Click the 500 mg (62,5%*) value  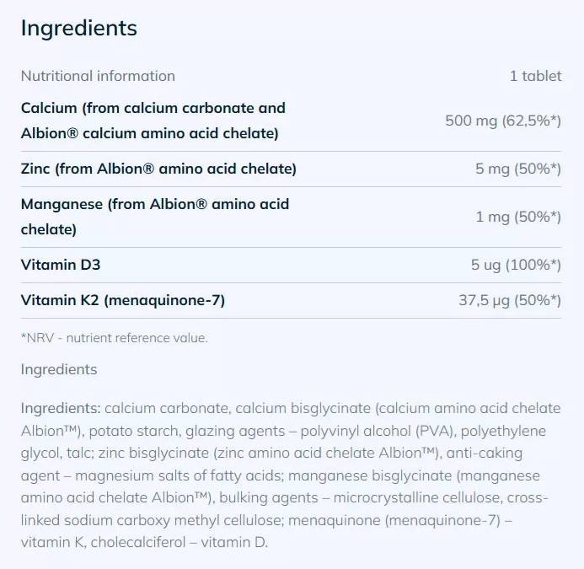click(x=502, y=121)
